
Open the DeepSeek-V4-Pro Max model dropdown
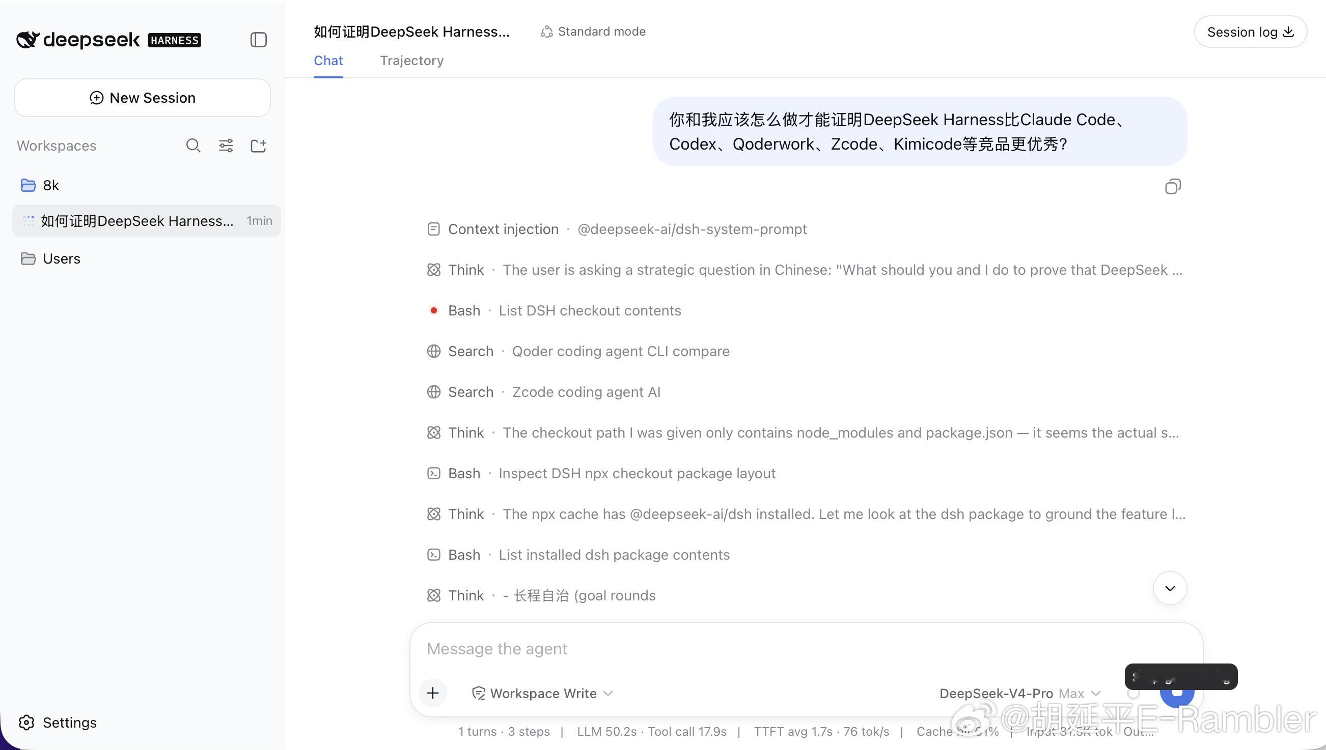[1020, 694]
